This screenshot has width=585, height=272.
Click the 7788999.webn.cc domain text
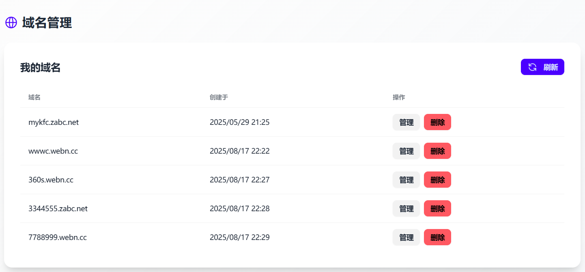pos(58,238)
